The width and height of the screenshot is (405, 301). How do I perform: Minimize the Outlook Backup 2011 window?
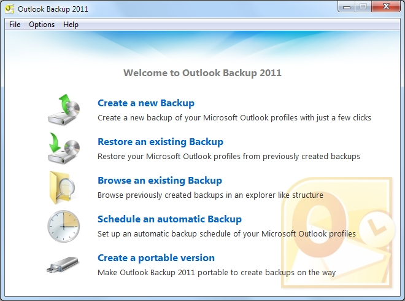[x=346, y=7]
